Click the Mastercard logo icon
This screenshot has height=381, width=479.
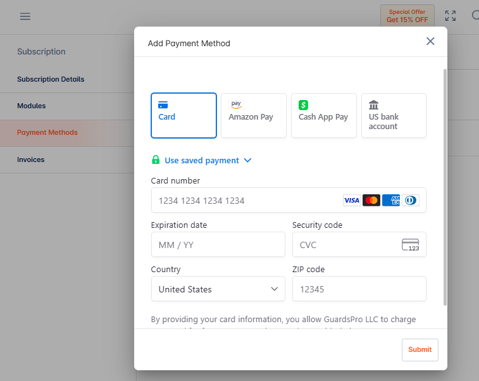(x=371, y=201)
